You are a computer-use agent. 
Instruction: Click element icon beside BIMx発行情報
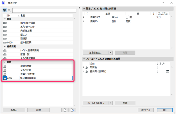(5, 23)
